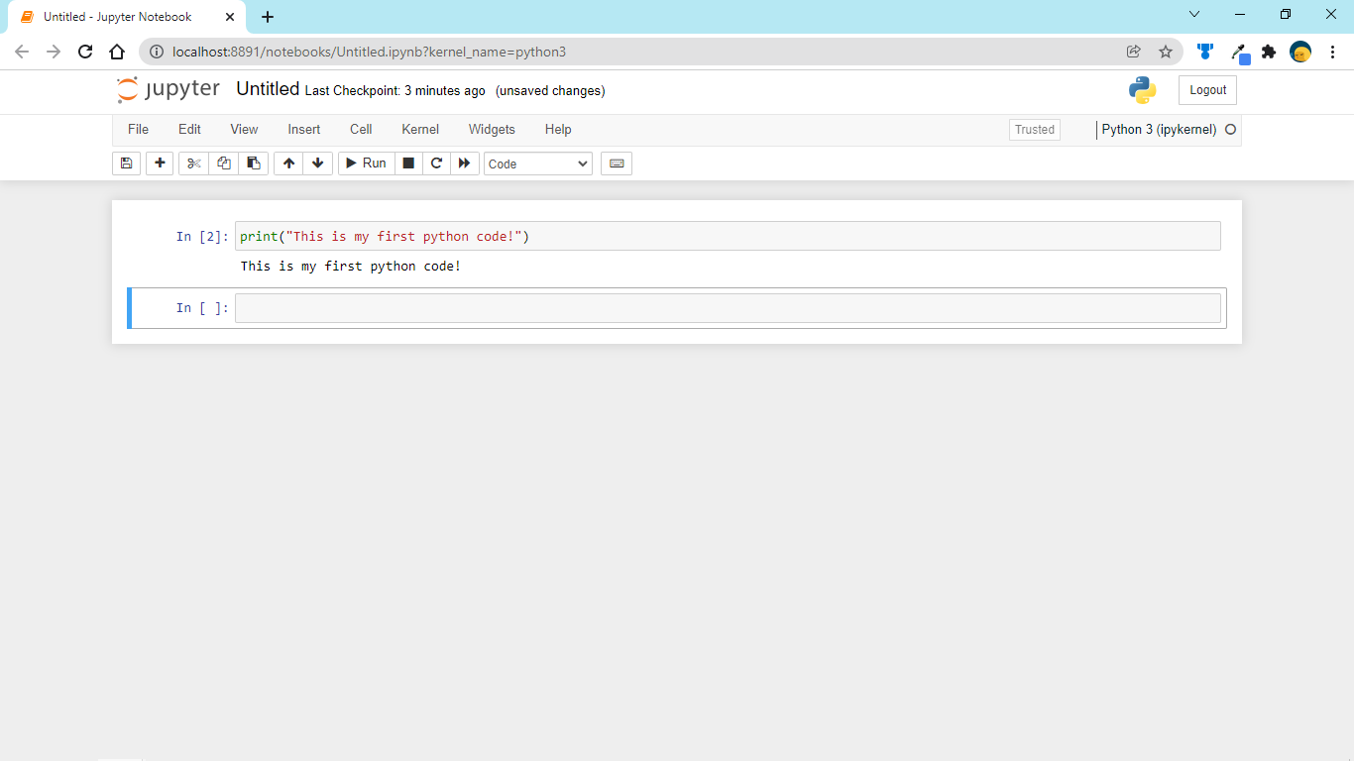Image resolution: width=1354 pixels, height=761 pixels.
Task: Click the address bar URL
Action: pyautogui.click(x=369, y=52)
